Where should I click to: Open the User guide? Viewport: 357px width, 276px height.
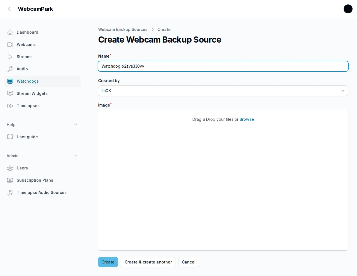[x=42, y=137]
